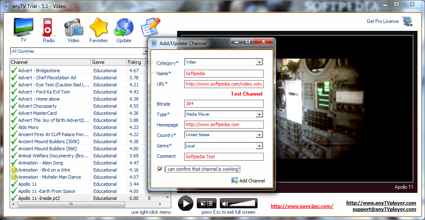Select Ancient Mound Builders (56K) channel

[47, 149]
